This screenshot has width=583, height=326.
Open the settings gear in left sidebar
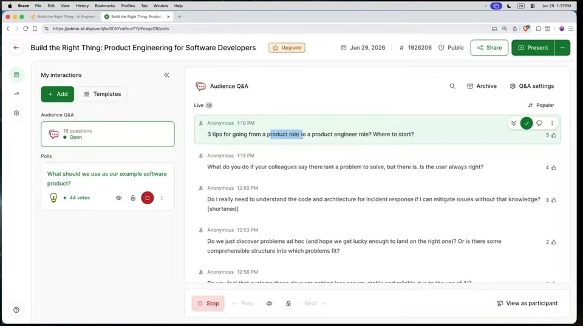coord(16,113)
